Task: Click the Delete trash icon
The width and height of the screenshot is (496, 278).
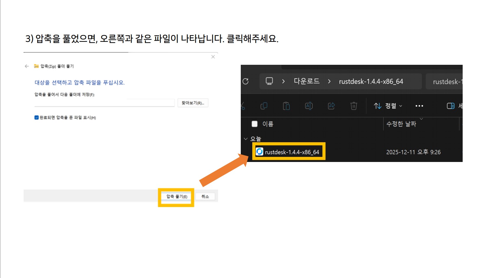Action: tap(353, 106)
